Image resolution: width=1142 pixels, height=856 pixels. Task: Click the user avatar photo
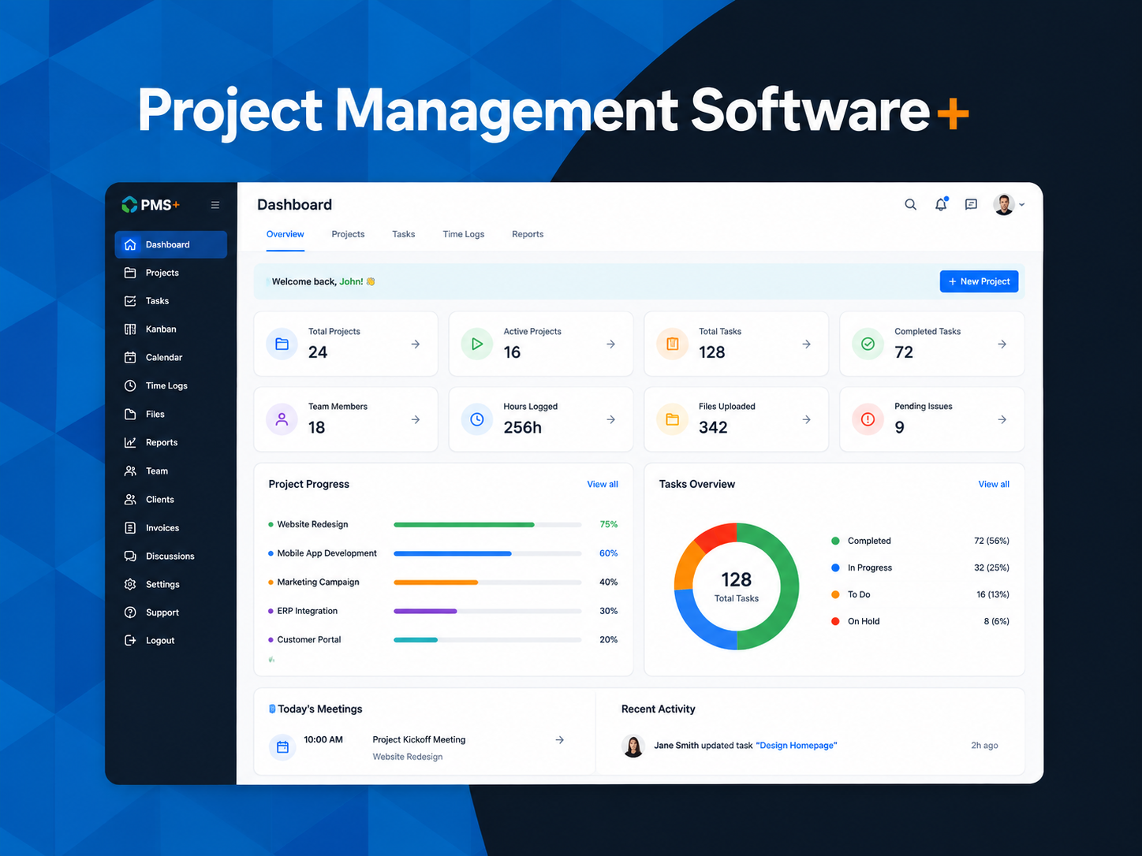[x=1003, y=205]
